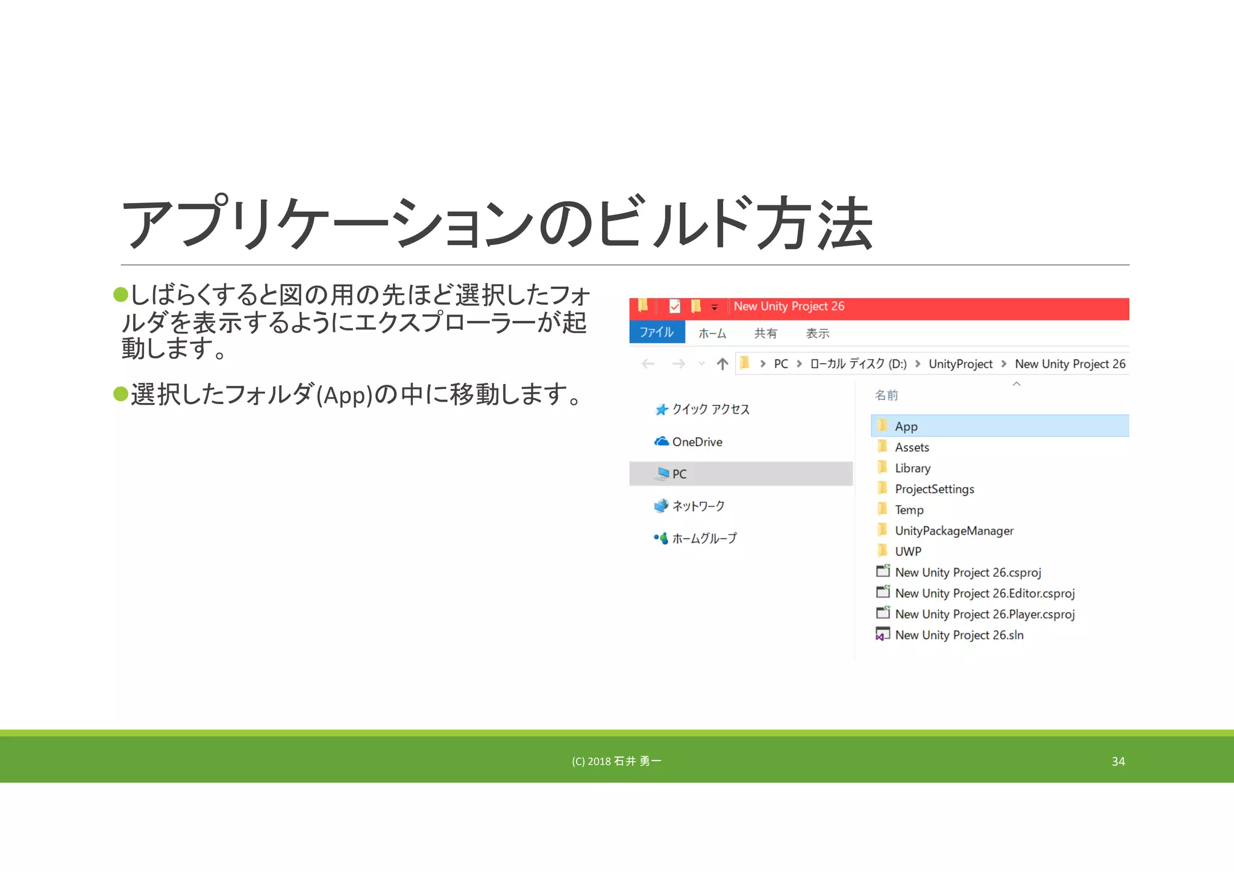Expand chevron after ローカル ディスク (D:)
1234x872 pixels.
coord(918,364)
